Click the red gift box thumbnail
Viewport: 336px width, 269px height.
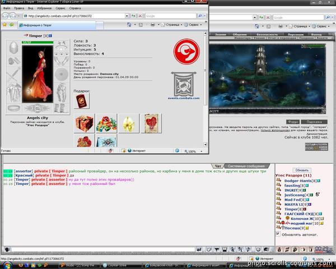click(84, 123)
